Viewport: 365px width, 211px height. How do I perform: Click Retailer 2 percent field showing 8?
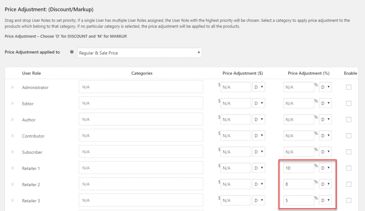299,184
